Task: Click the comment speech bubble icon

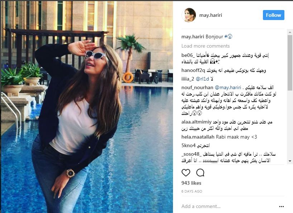Action: point(200,173)
